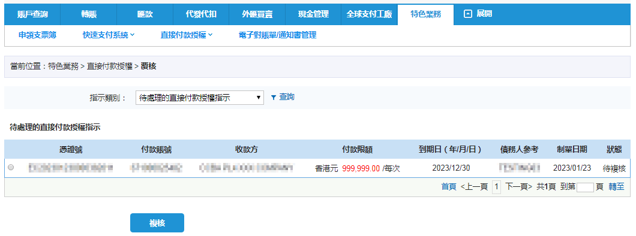Screen dimensions: 636x236
Task: Go to the 匯款 tab
Action: tap(145, 14)
